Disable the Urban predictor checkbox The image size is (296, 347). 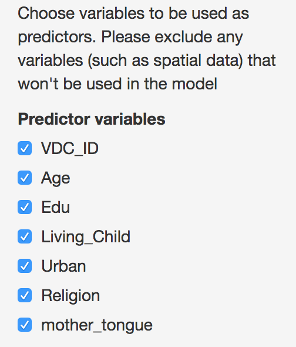click(25, 266)
